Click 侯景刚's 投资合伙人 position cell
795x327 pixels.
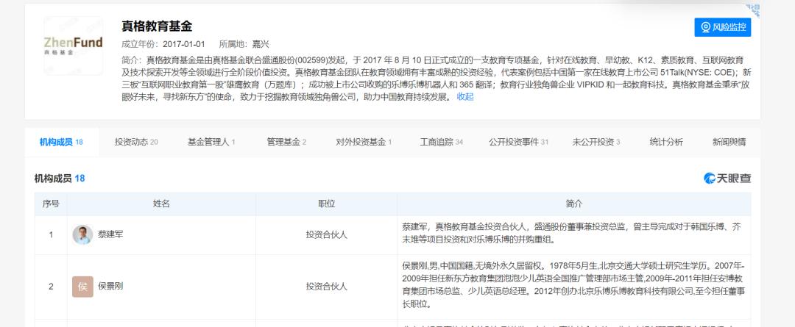tap(327, 287)
